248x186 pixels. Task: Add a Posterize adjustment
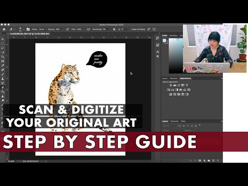tap(175, 95)
